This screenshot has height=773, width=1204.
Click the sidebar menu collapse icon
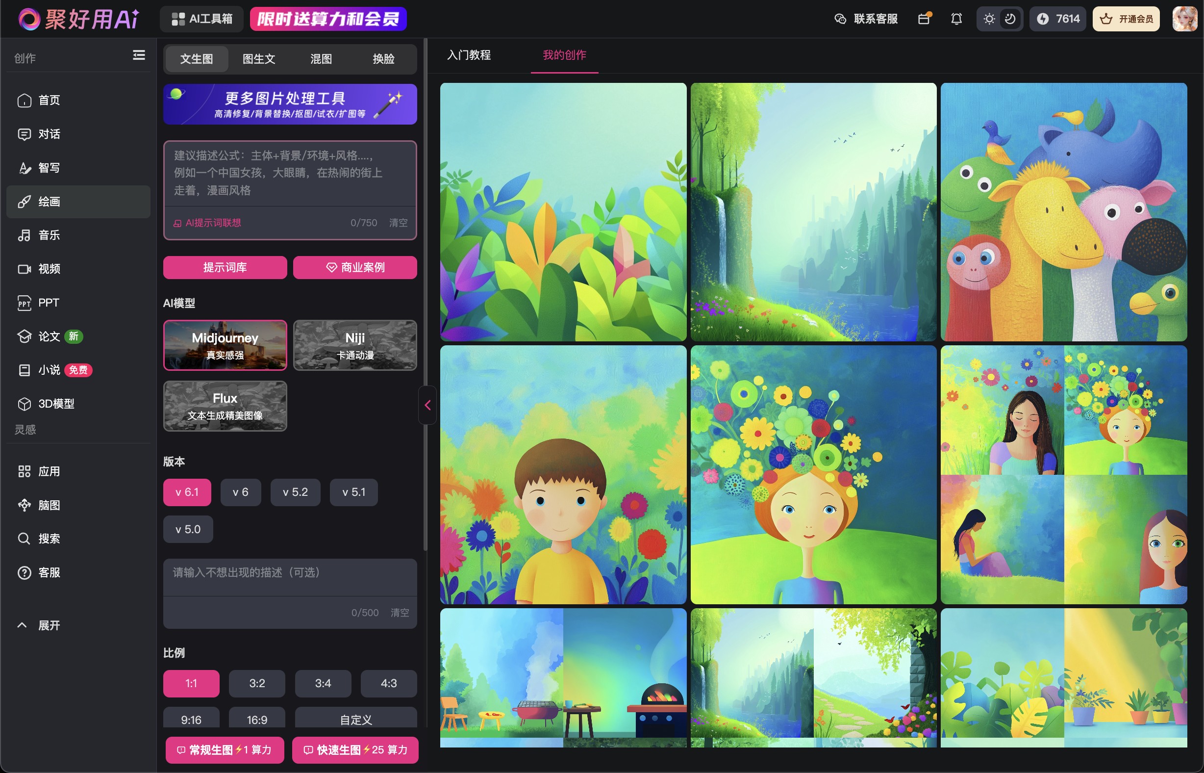[x=139, y=55]
